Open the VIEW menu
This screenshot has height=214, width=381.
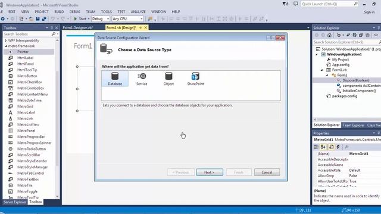25,12
